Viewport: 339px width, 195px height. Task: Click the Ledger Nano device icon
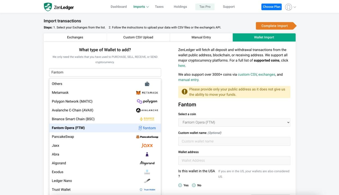[147, 181]
